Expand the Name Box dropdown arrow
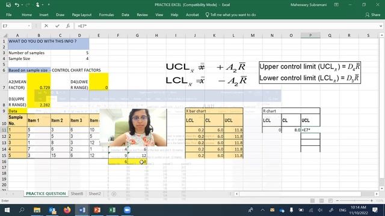Image resolution: width=385 pixels, height=216 pixels. click(29, 26)
